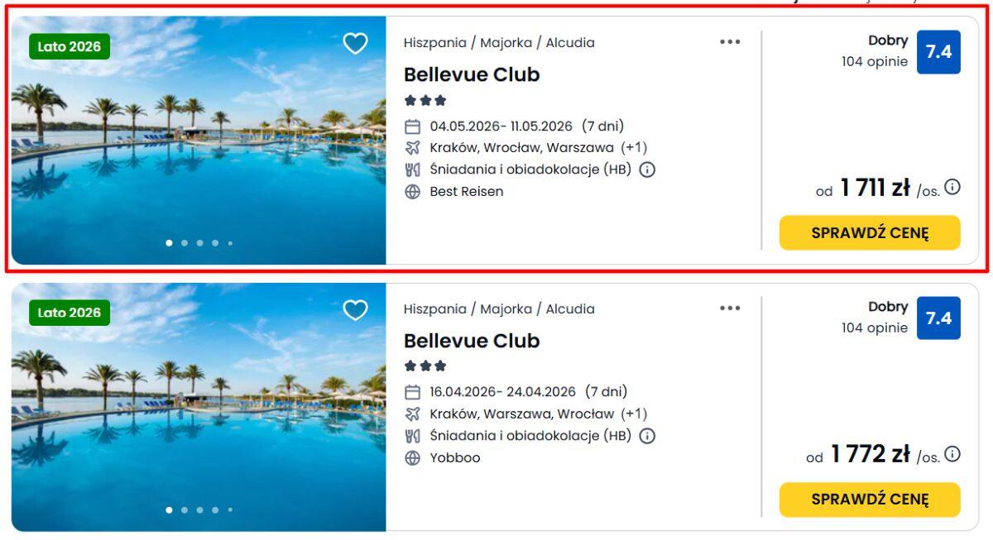Show price info icon next to 1 772 zł
The width and height of the screenshot is (993, 540).
952,453
